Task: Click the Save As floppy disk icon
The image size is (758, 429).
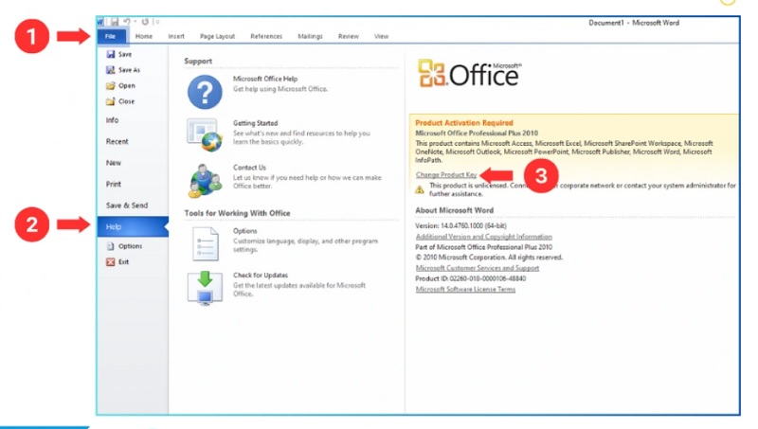Action: coord(111,70)
